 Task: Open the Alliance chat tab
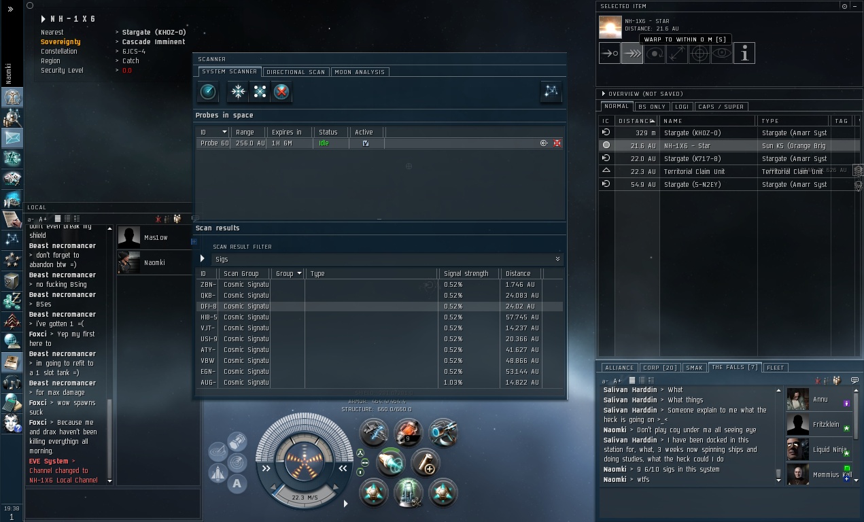(x=619, y=368)
